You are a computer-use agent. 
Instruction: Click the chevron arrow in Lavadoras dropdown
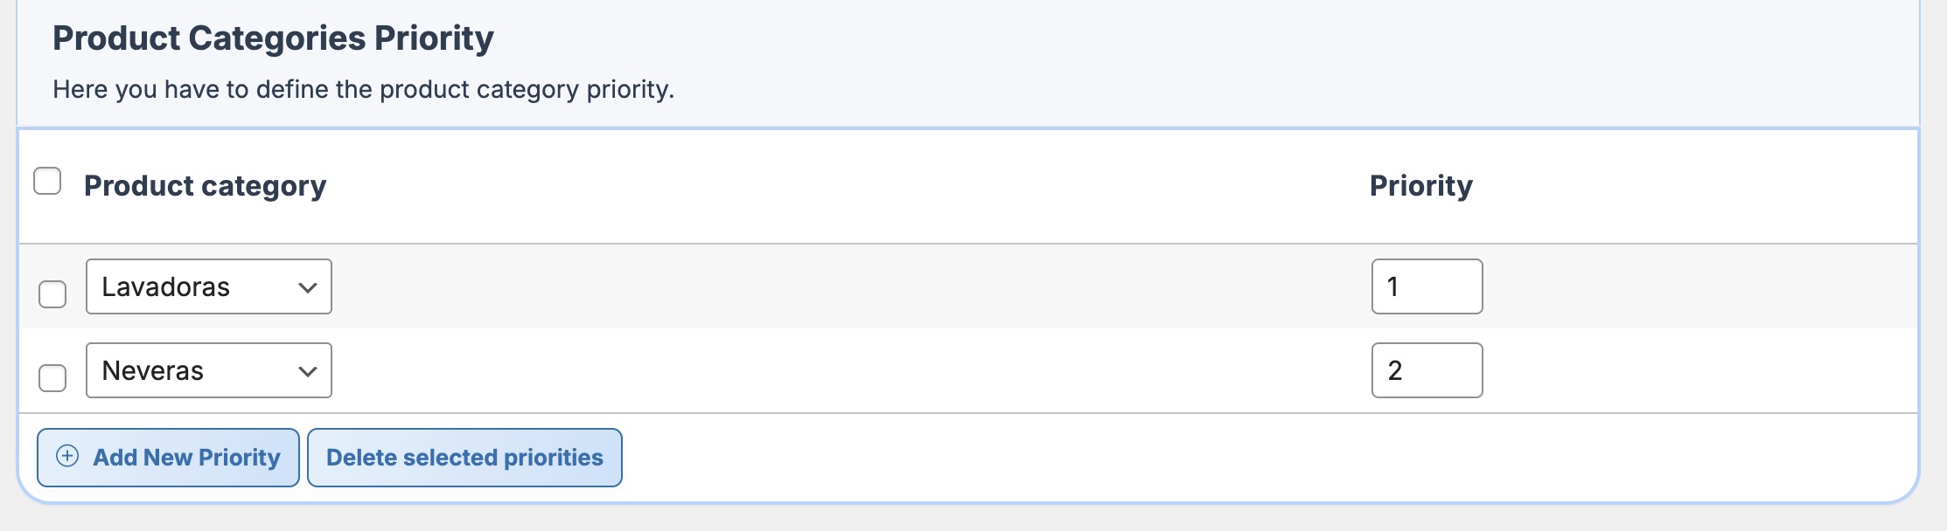(307, 287)
